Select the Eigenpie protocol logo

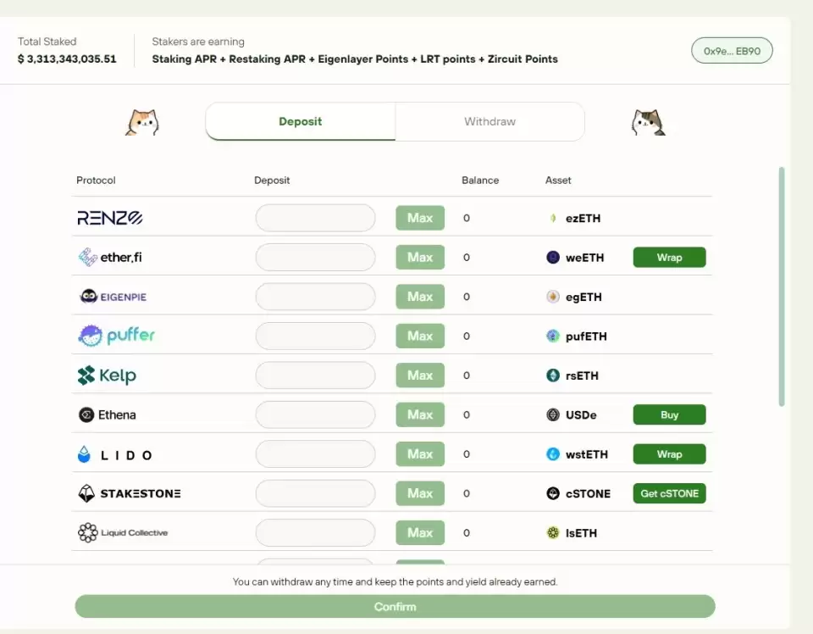tap(111, 297)
